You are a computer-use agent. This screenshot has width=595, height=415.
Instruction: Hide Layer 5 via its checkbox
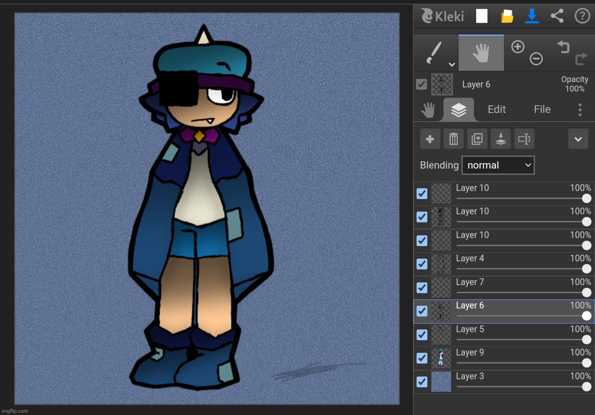pos(422,335)
